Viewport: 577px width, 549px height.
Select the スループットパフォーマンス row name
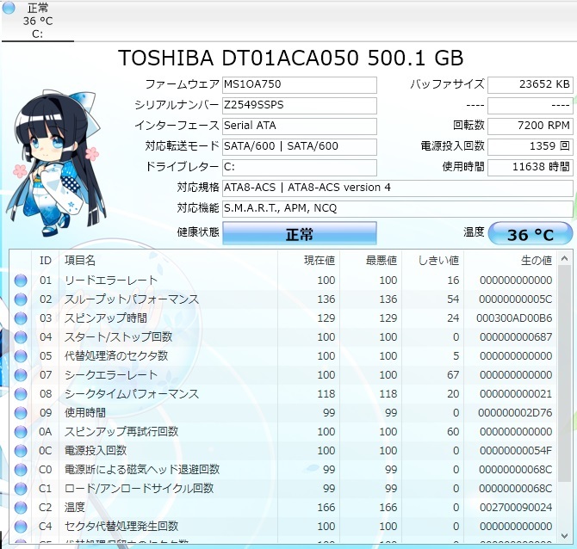[x=132, y=299]
